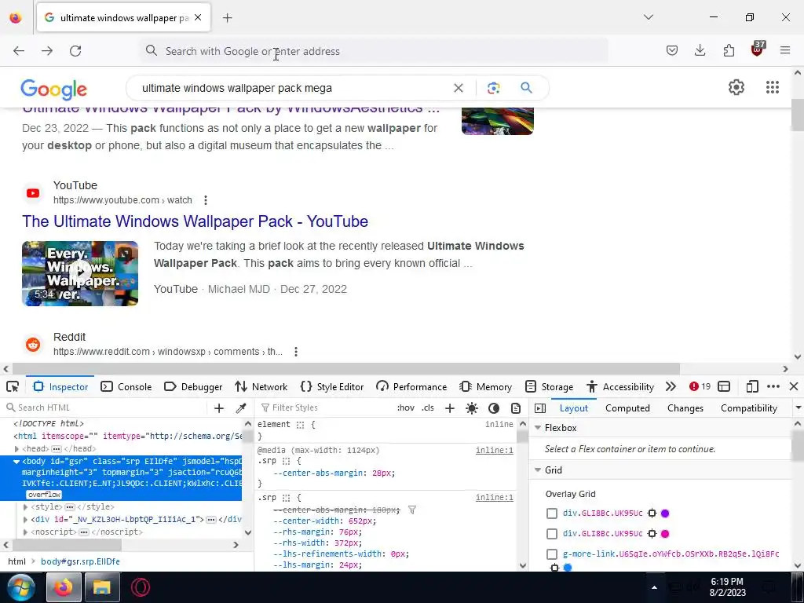
Task: Enable first div.GLI8Bc.UK95Uc grid overlay
Action: point(552,513)
